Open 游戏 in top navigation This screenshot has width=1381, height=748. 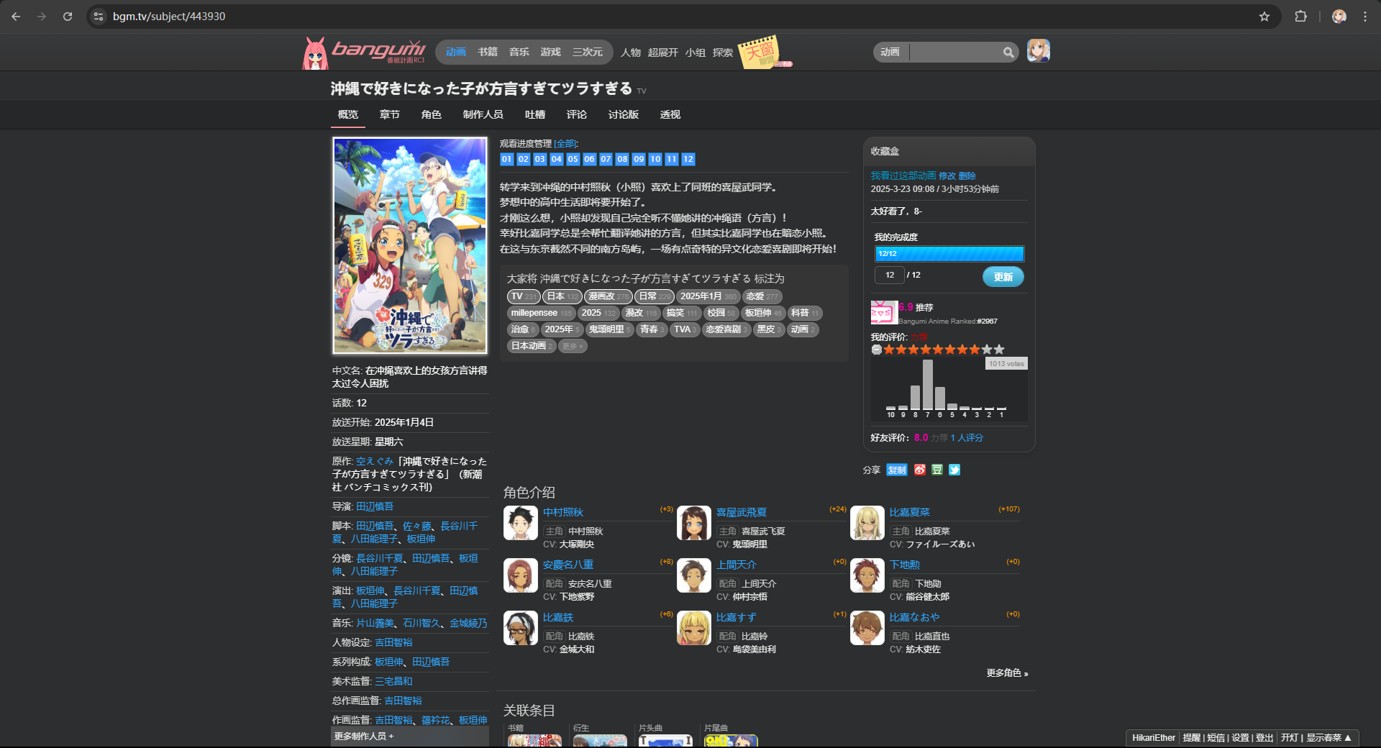tap(551, 52)
